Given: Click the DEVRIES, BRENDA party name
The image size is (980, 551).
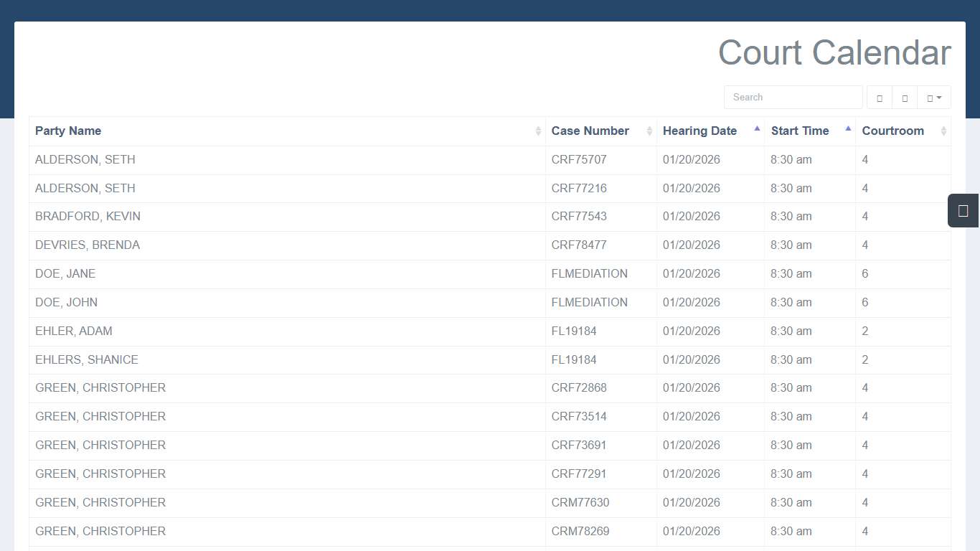Looking at the screenshot, I should (x=88, y=245).
